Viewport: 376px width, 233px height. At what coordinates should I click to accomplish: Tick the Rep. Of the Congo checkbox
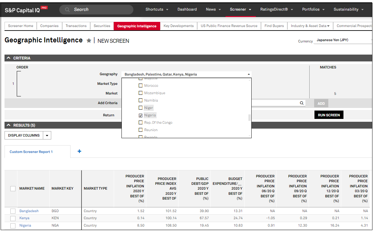click(140, 123)
